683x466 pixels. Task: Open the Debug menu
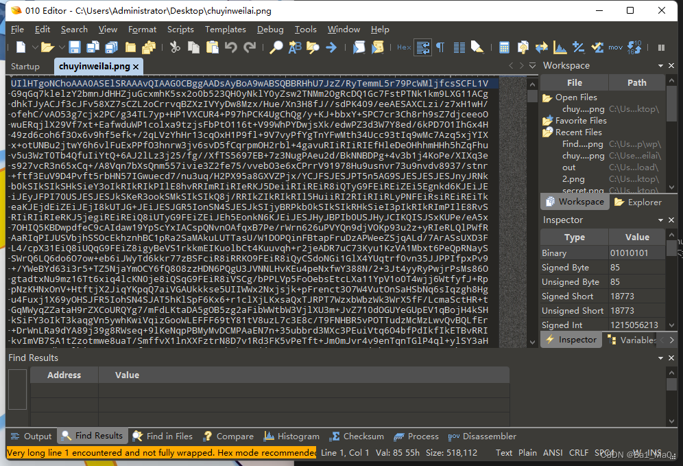pos(270,30)
